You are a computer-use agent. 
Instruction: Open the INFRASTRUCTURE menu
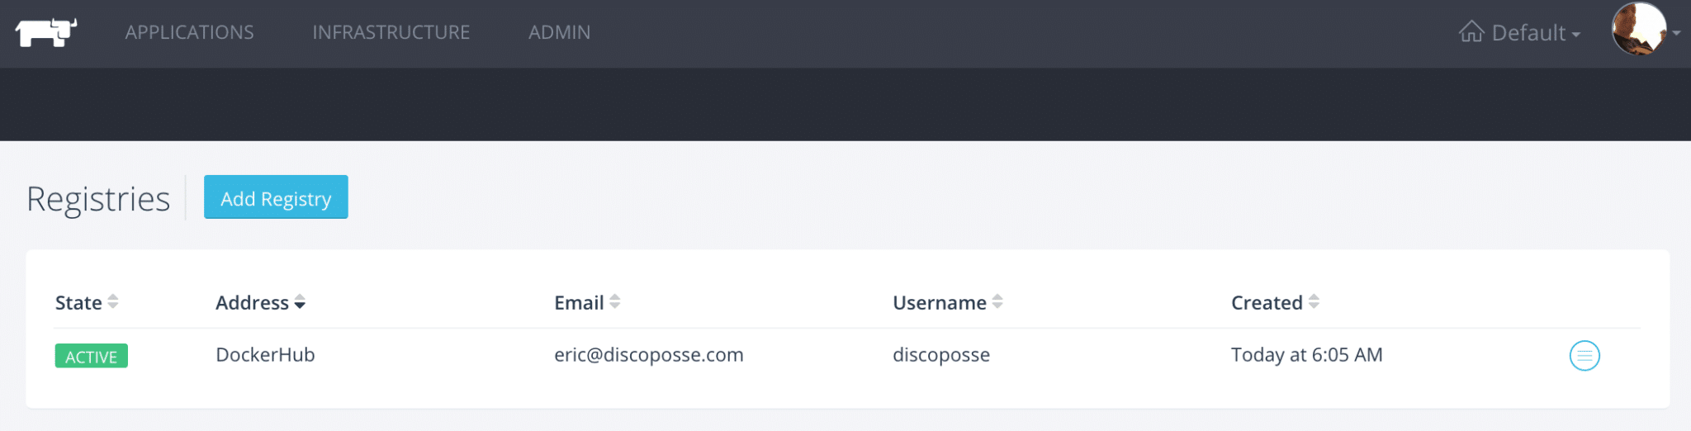(x=391, y=32)
